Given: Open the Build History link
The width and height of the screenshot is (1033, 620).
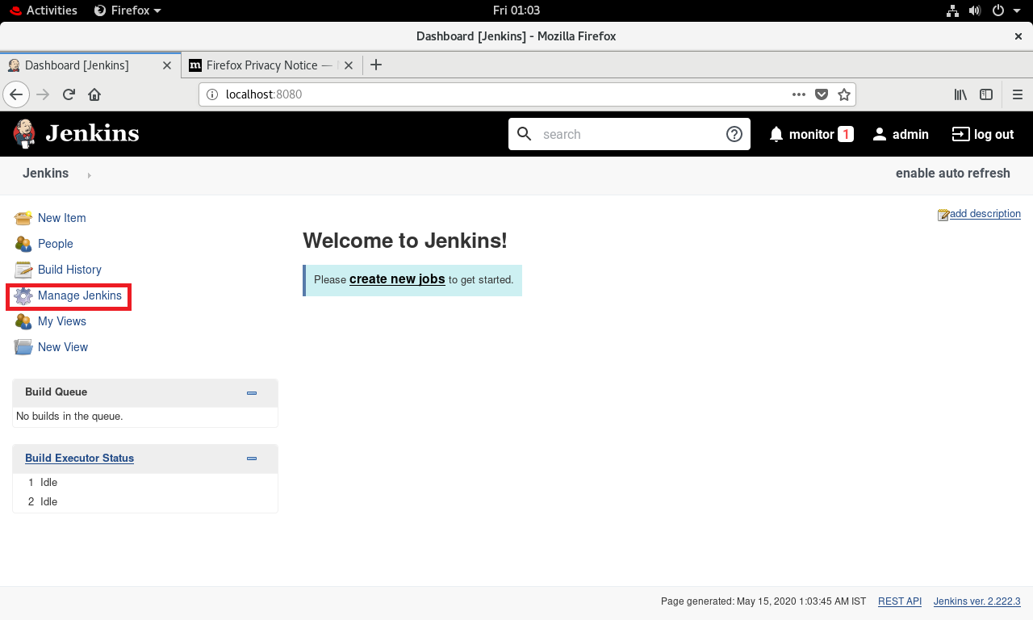Looking at the screenshot, I should (x=70, y=270).
